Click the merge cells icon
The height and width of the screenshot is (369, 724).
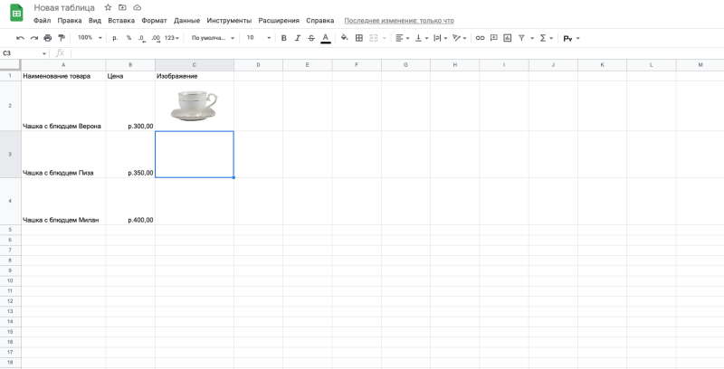373,38
